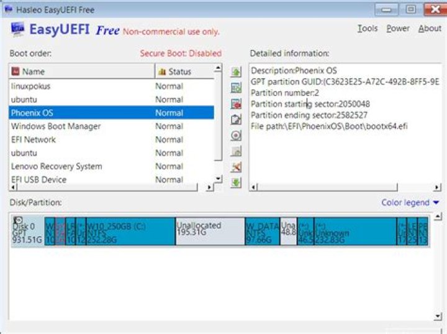
Task: Click the Name column icon
Action: tap(16, 71)
